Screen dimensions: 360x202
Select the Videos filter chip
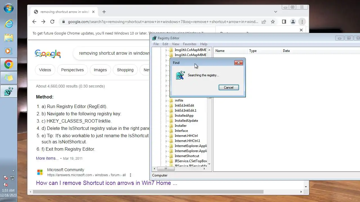tap(45, 70)
